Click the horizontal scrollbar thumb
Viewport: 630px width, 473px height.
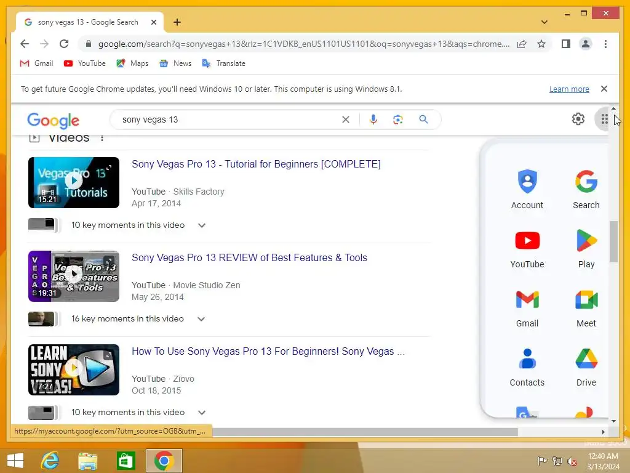coord(365,432)
